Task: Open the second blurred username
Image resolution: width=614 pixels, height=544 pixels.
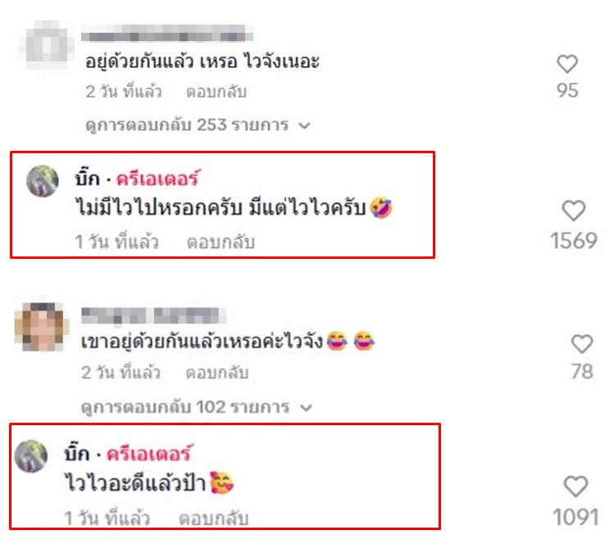Action: [x=153, y=315]
